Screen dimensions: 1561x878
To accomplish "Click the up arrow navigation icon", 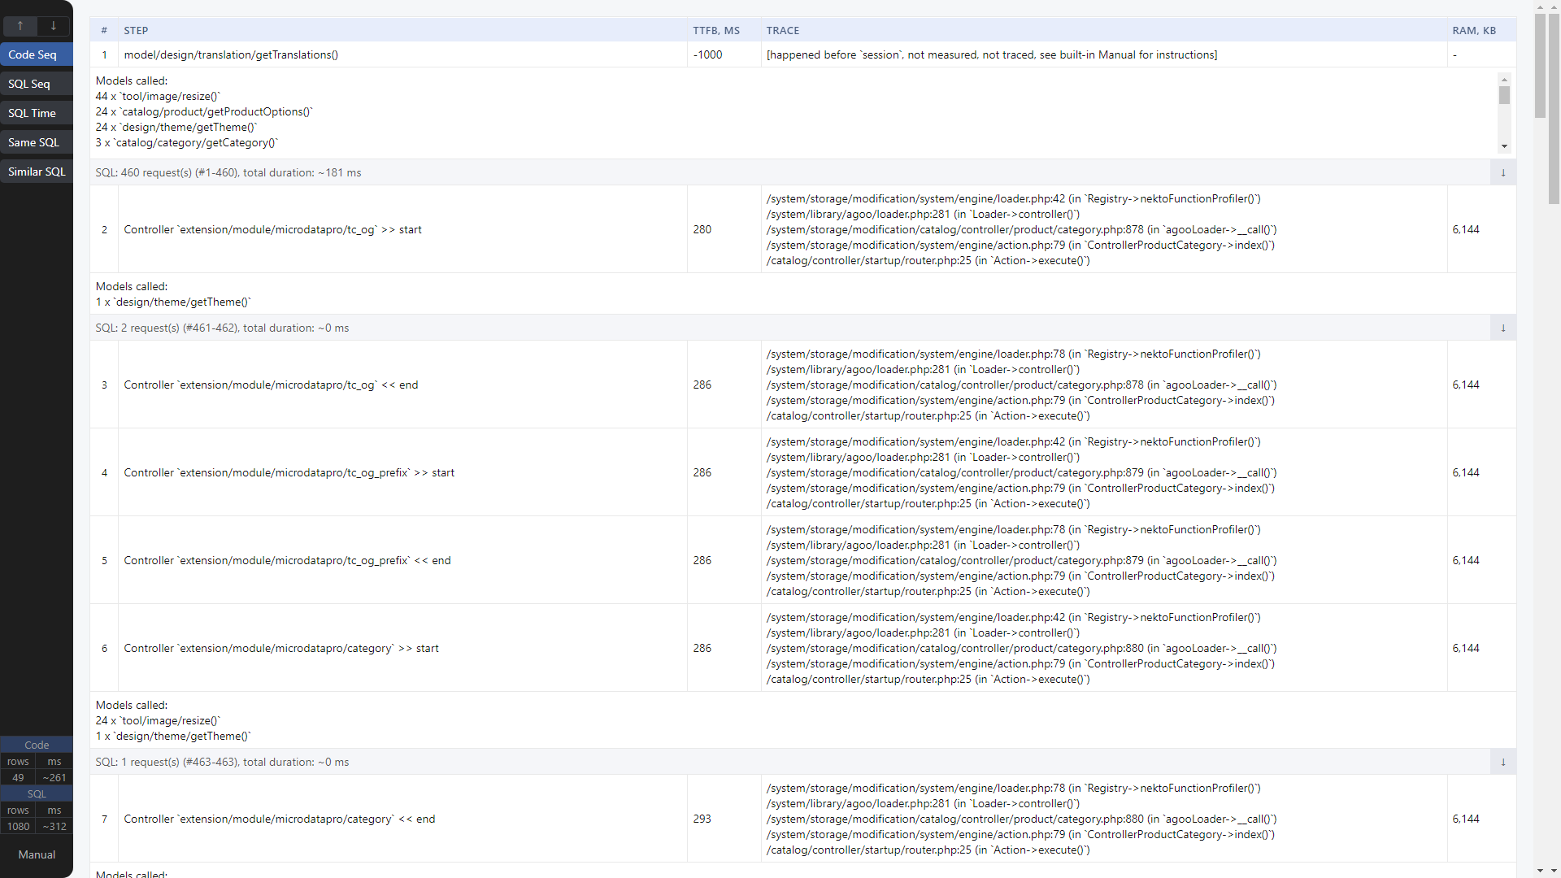I will click(20, 26).
